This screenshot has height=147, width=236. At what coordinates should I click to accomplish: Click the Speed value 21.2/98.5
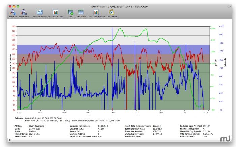[157, 129]
